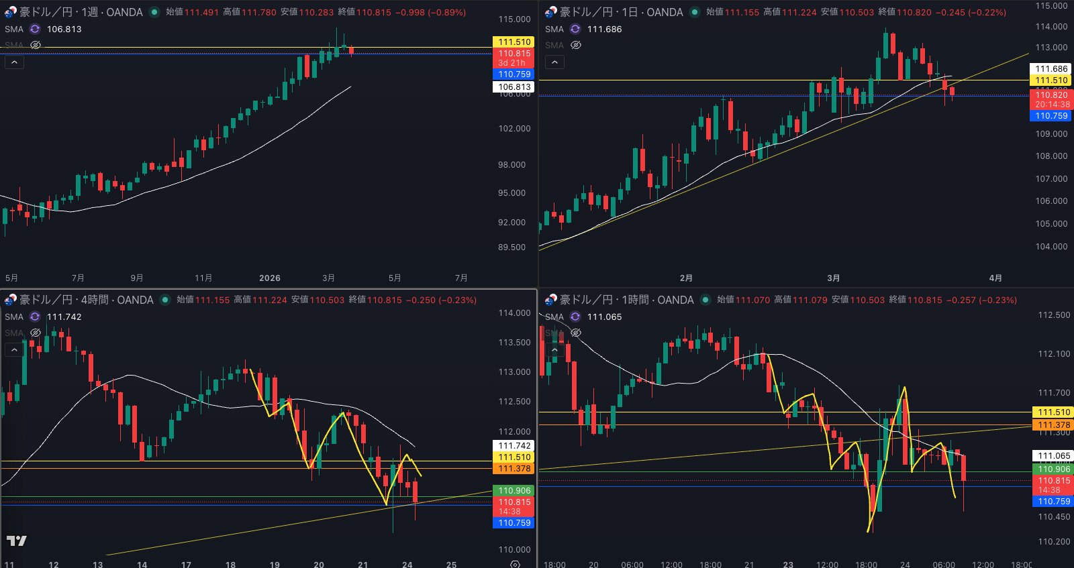
Task: Show the hidden SMA on the daily chart
Action: point(576,45)
